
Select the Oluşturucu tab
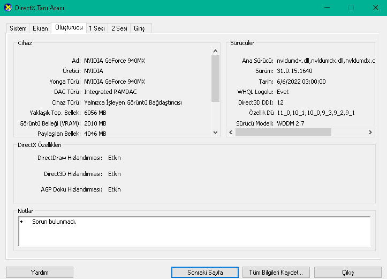point(69,27)
